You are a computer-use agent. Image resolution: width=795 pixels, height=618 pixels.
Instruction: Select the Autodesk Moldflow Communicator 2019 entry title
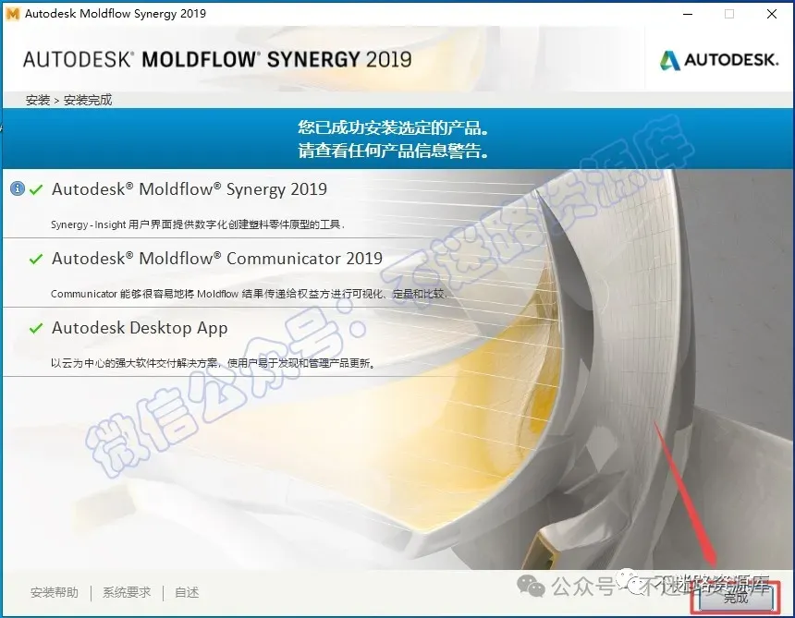(x=217, y=259)
